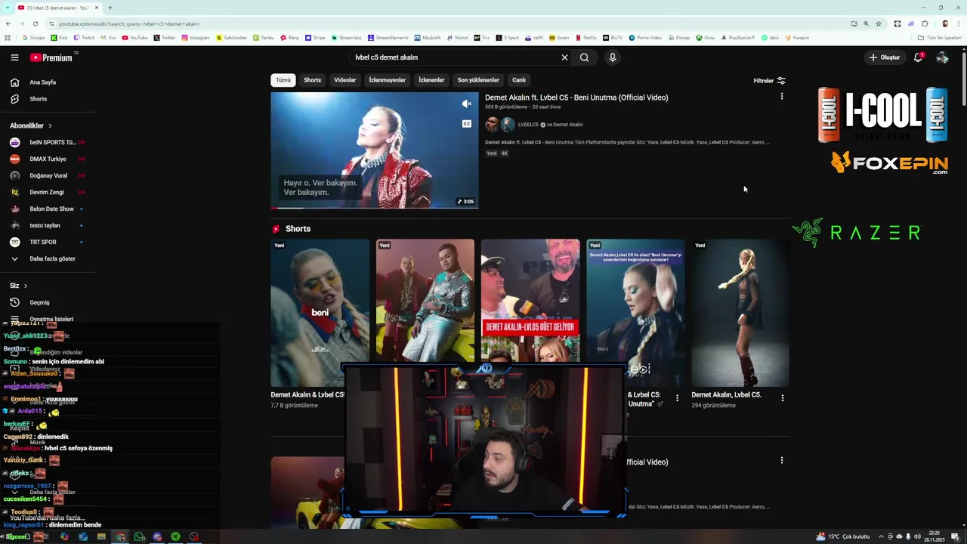Go to Ana Sayfa in sidebar
Image resolution: width=967 pixels, height=544 pixels.
42,82
